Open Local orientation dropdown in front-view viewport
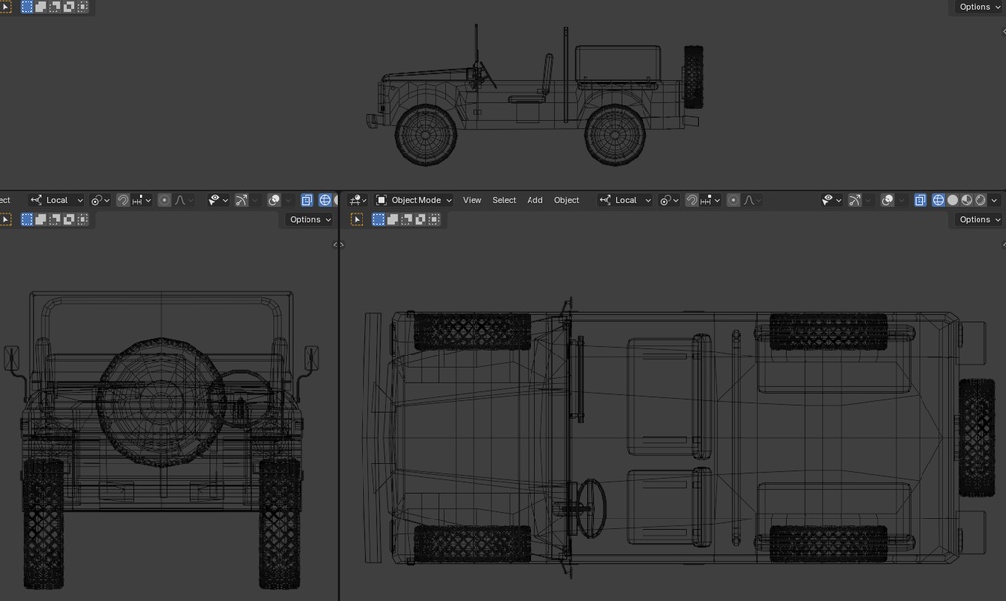Viewport: 1006px width, 601px height. tap(56, 200)
